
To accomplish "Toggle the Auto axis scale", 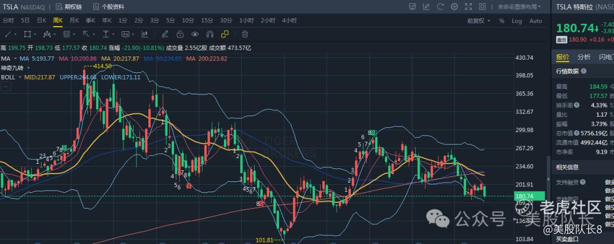I will [x=536, y=20].
